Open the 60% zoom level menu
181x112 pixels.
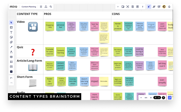pyautogui.click(x=146, y=98)
